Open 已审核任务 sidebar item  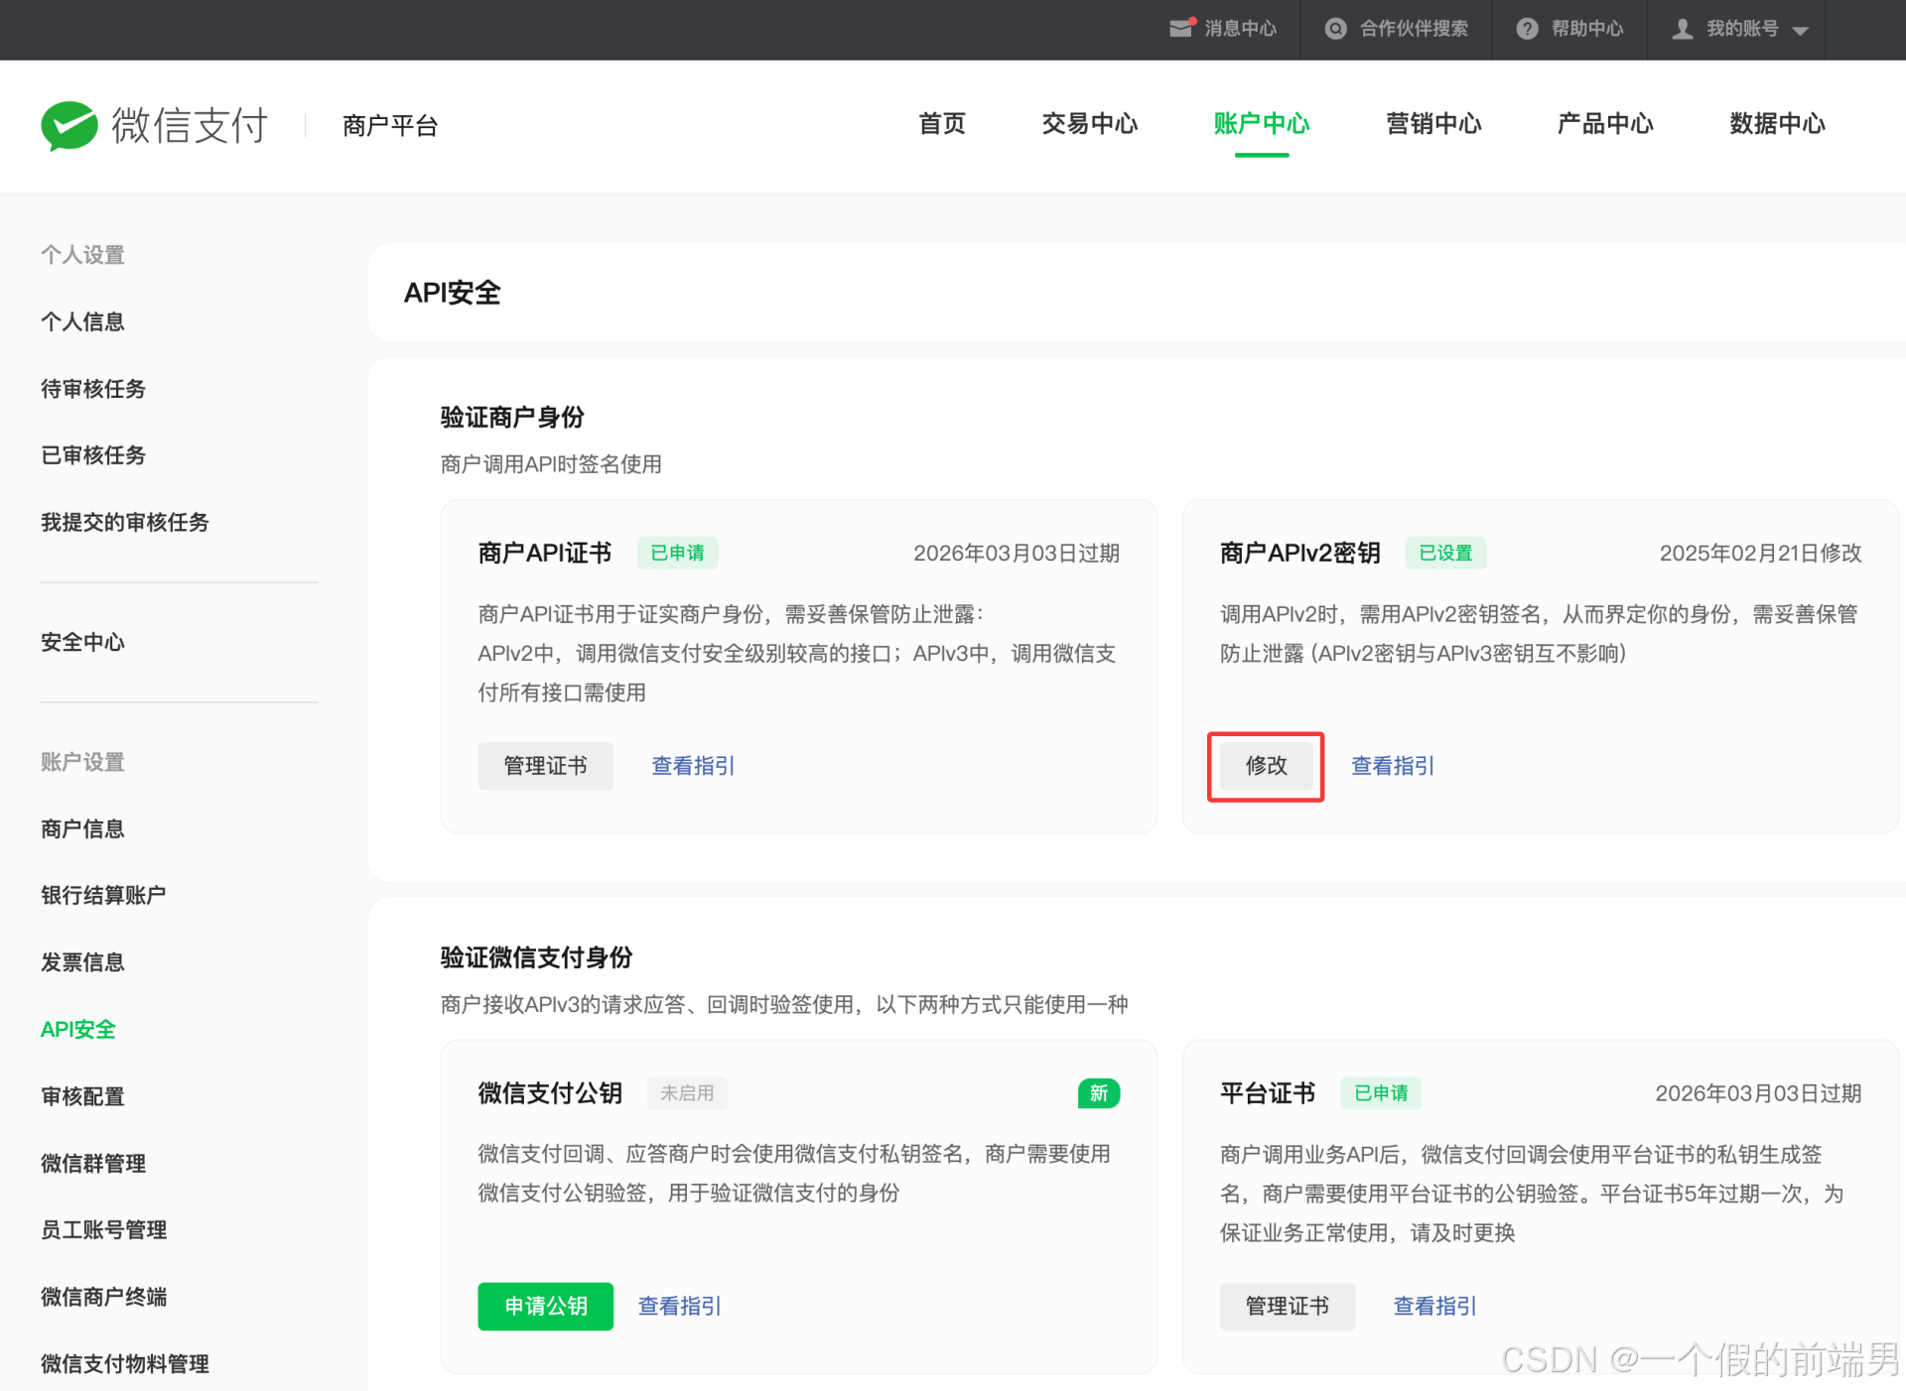coord(93,455)
